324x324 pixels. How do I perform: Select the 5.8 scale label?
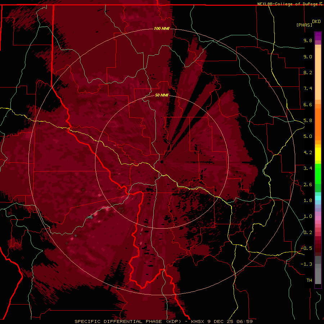pos(308,121)
